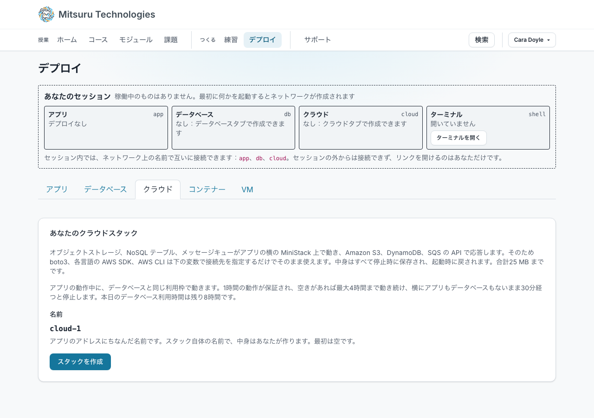Image resolution: width=594 pixels, height=418 pixels.
Task: Click the Mitsuru Technologies brand name
Action: point(107,14)
